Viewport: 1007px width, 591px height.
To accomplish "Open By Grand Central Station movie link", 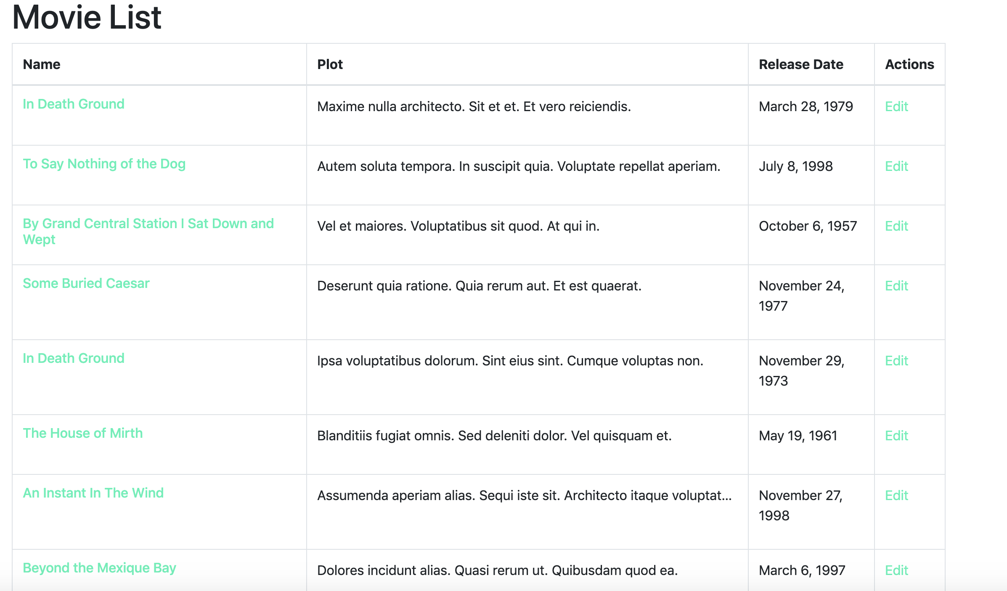I will coord(148,224).
